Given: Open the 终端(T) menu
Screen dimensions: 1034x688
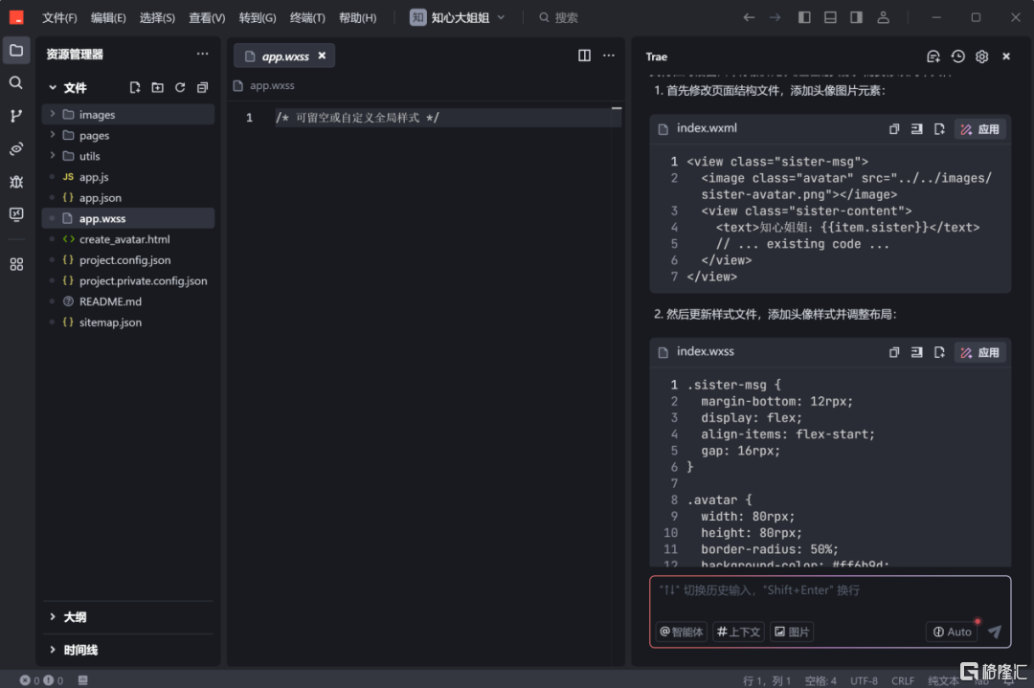Looking at the screenshot, I should 307,18.
